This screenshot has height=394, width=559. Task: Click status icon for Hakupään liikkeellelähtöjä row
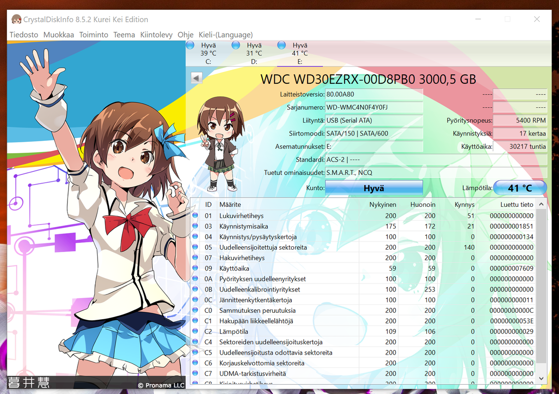(195, 320)
